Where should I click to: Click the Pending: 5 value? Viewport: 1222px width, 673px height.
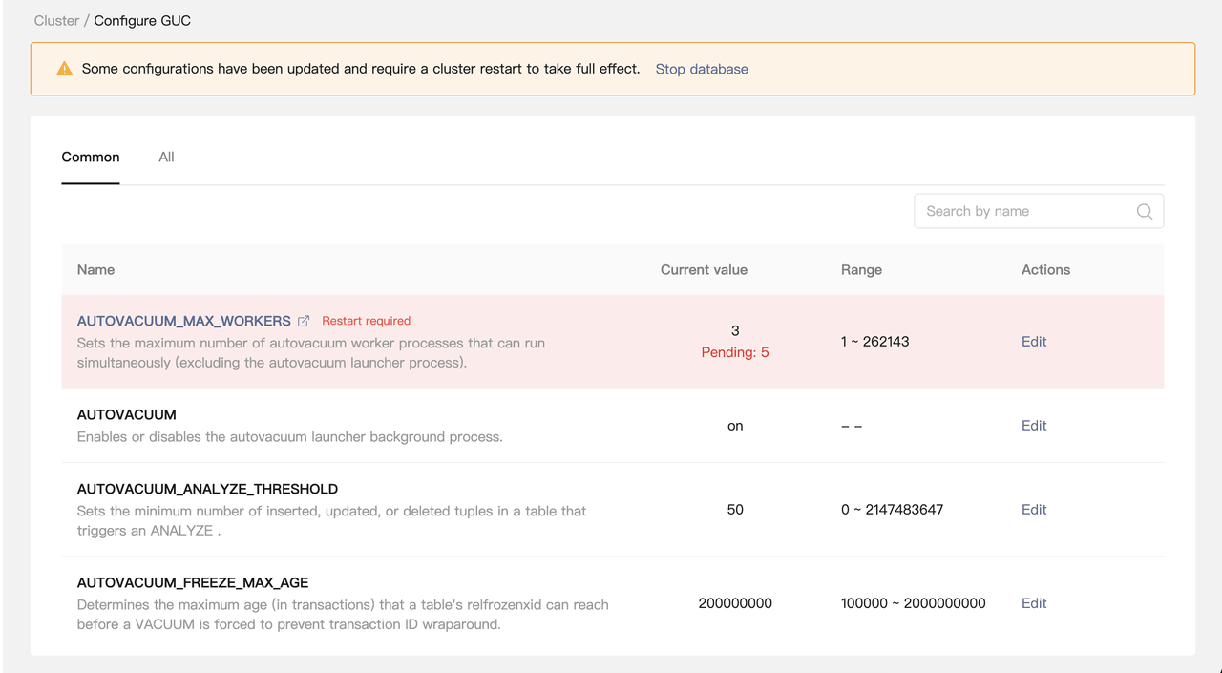coord(735,352)
